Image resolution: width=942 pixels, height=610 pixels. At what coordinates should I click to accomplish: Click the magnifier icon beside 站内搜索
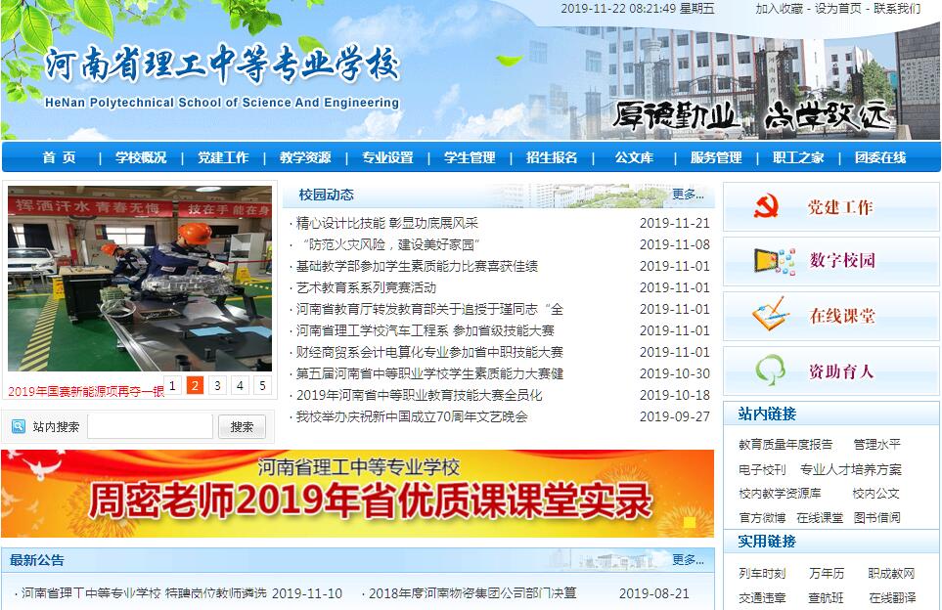tap(19, 426)
